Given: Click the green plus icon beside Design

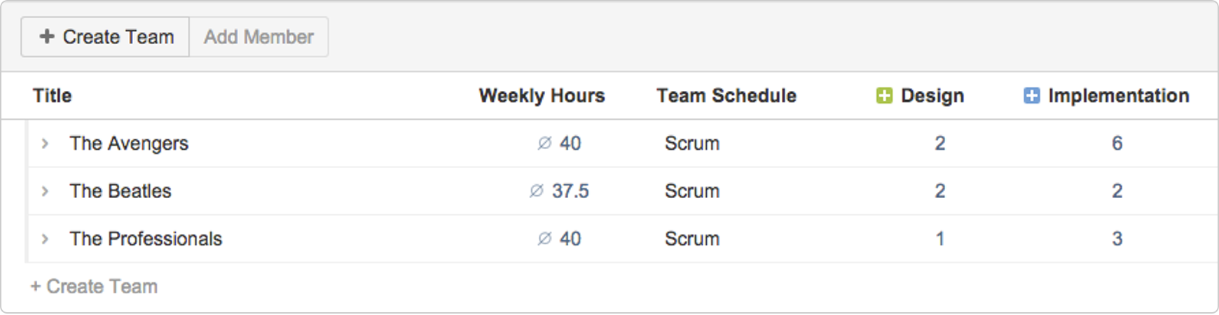Looking at the screenshot, I should tap(884, 95).
